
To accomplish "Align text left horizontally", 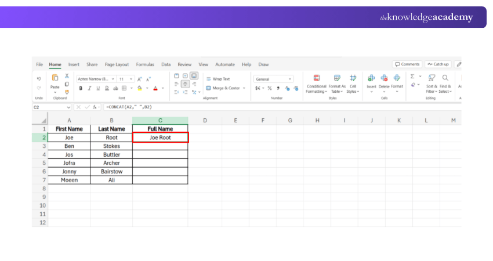I will [176, 84].
